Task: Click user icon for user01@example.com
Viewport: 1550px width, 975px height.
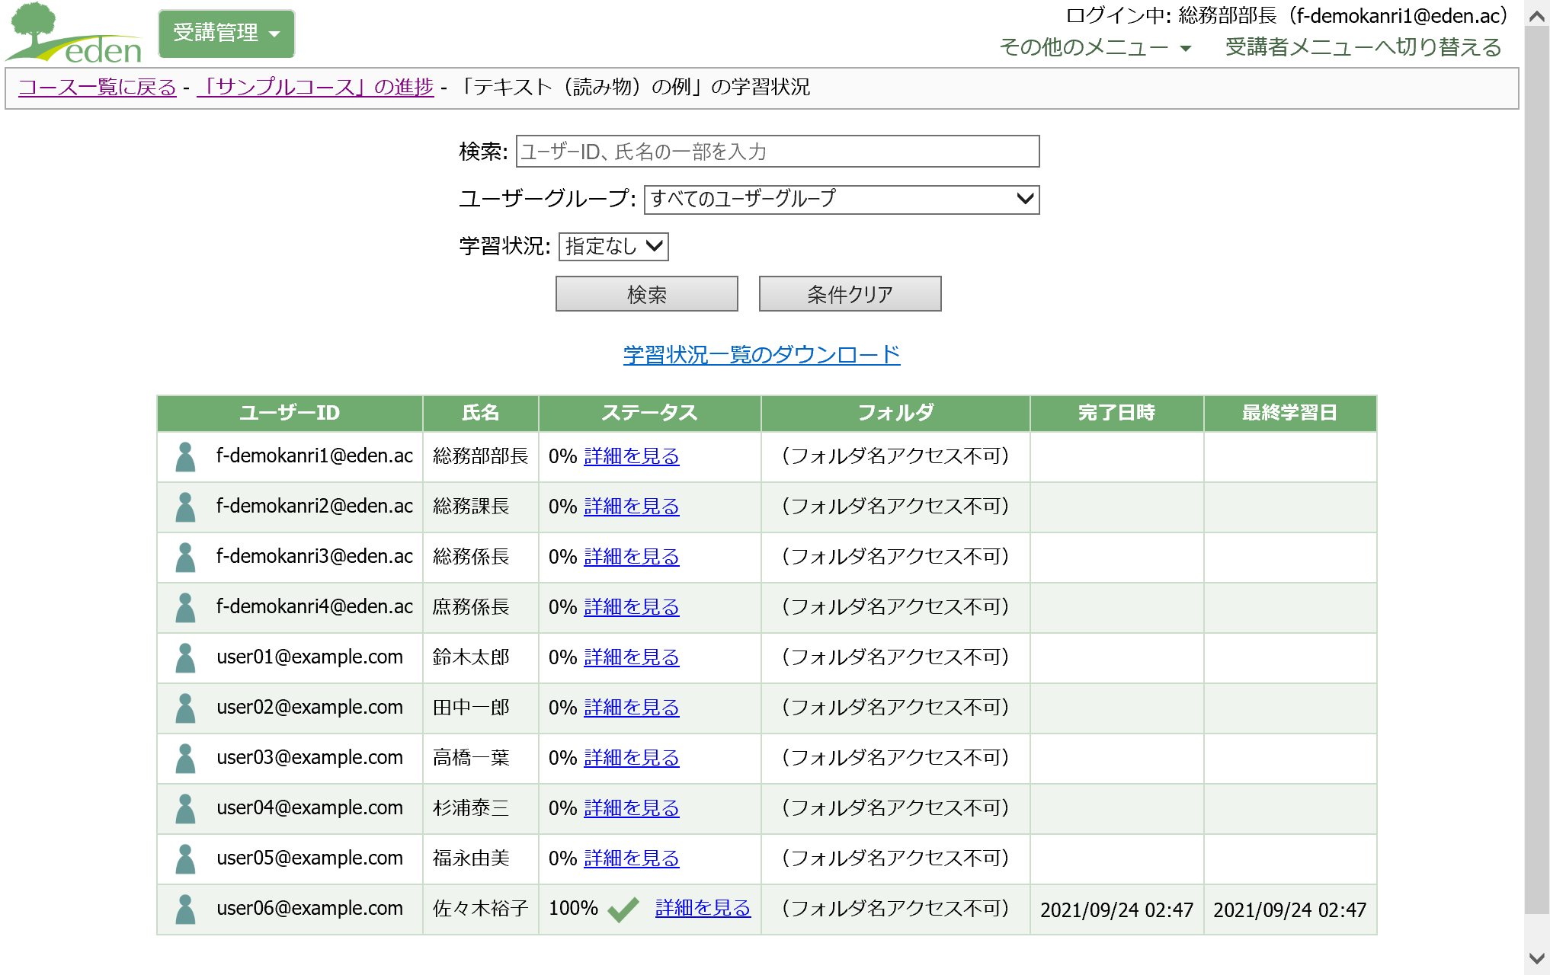Action: pyautogui.click(x=185, y=658)
